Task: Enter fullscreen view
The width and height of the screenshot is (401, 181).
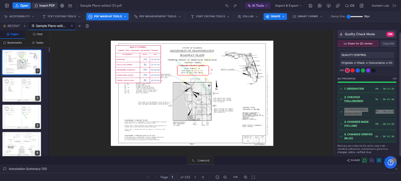Action: click(x=253, y=177)
